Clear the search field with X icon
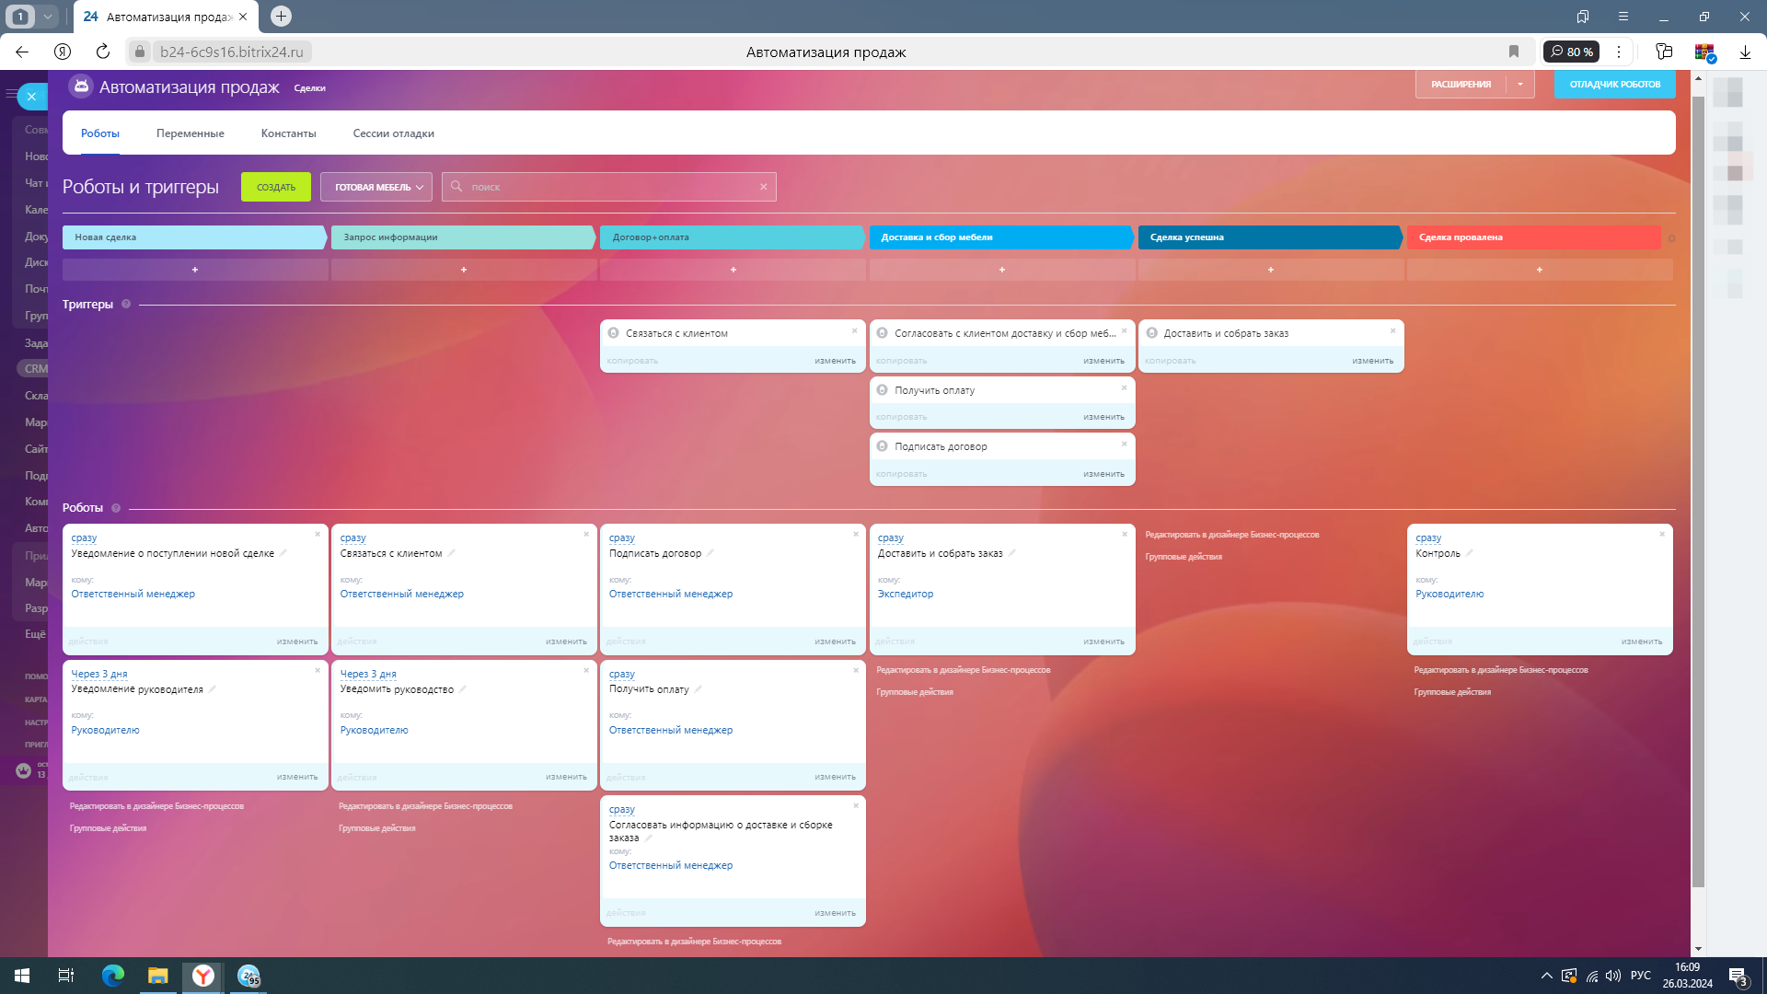Viewport: 1767px width, 994px height. point(763,187)
